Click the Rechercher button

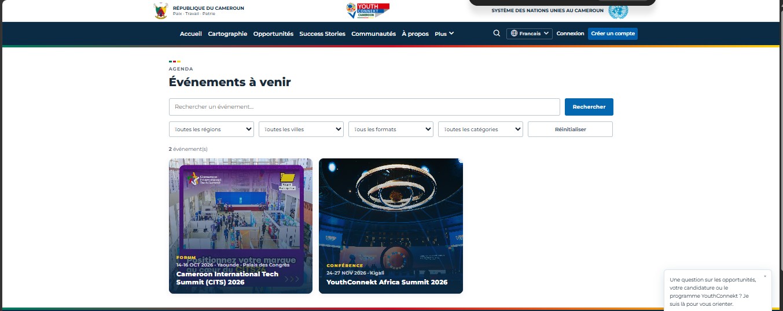click(x=589, y=107)
